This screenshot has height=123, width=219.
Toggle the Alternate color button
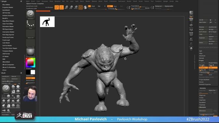pyautogui.click(x=30, y=78)
